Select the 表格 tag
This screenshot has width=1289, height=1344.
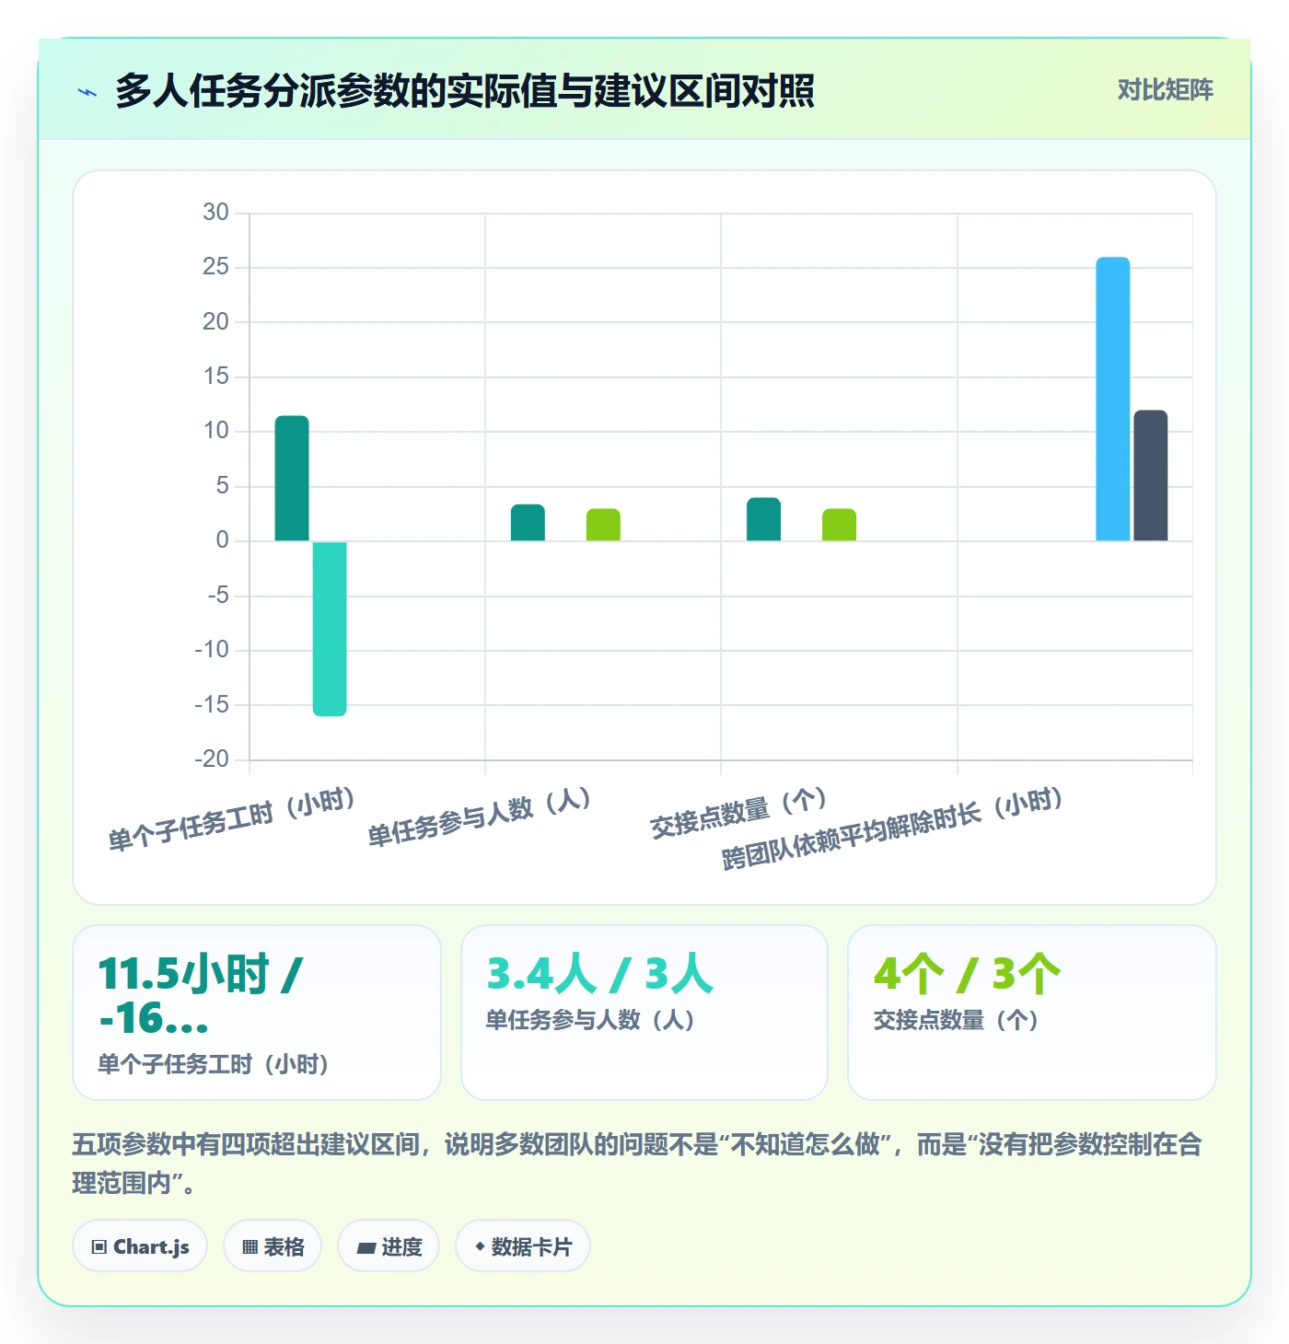click(273, 1246)
